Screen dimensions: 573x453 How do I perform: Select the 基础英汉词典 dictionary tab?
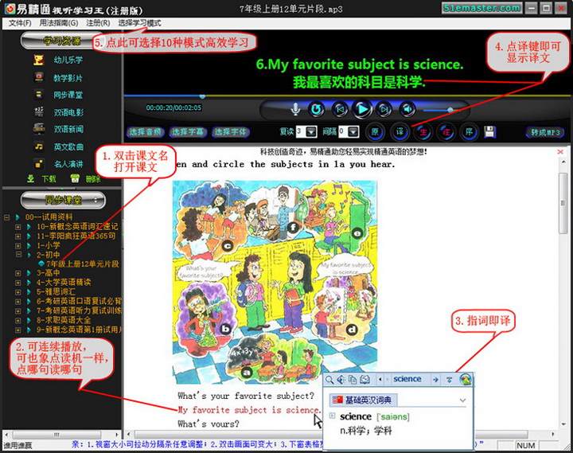pos(363,400)
